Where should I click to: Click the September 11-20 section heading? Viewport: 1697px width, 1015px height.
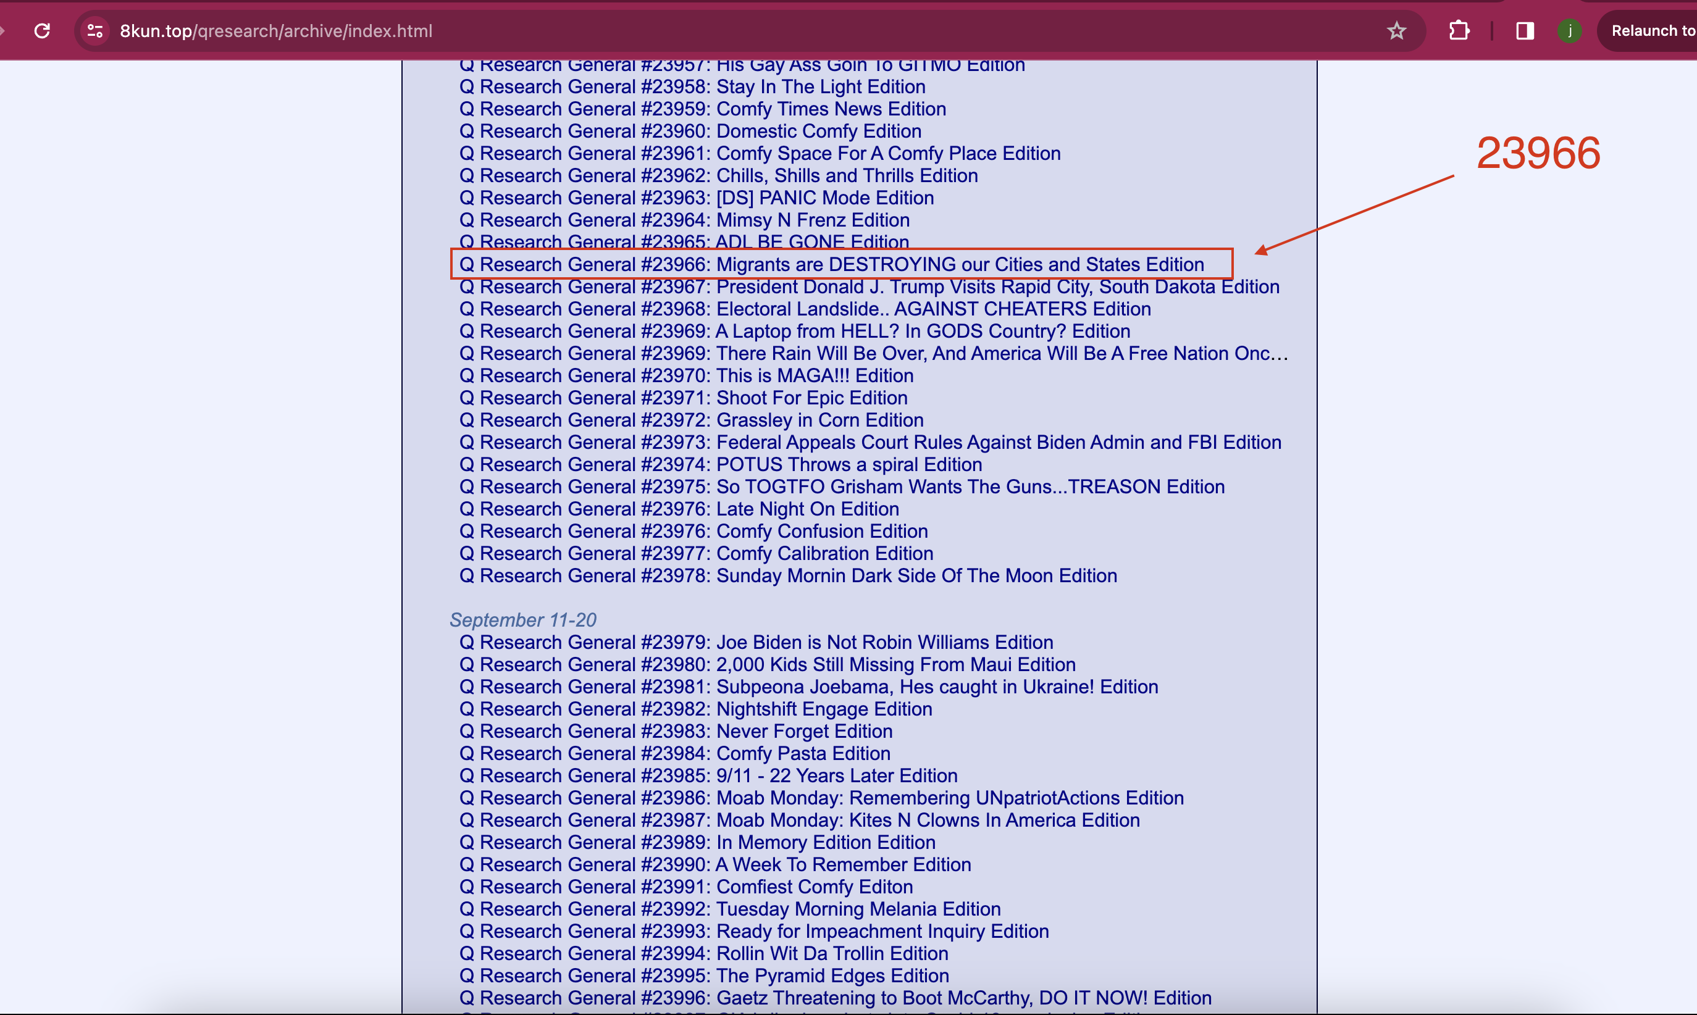[x=522, y=620]
